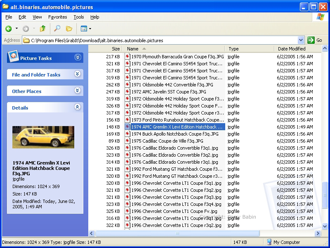The width and height of the screenshot is (330, 248).
Task: Open the Edit menu
Action: click(22, 17)
